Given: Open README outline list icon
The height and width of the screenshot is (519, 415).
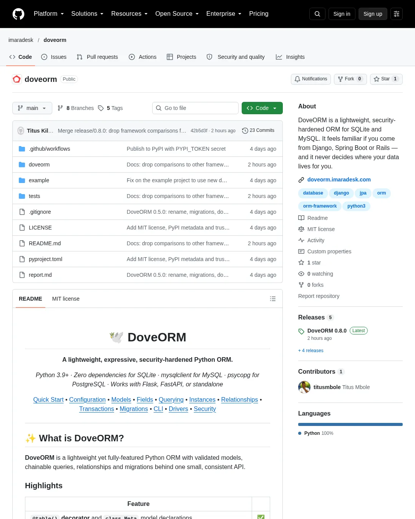Looking at the screenshot, I should tap(273, 299).
